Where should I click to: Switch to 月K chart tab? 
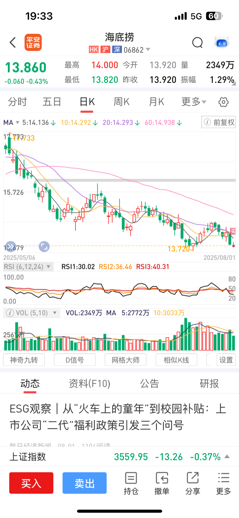[156, 102]
